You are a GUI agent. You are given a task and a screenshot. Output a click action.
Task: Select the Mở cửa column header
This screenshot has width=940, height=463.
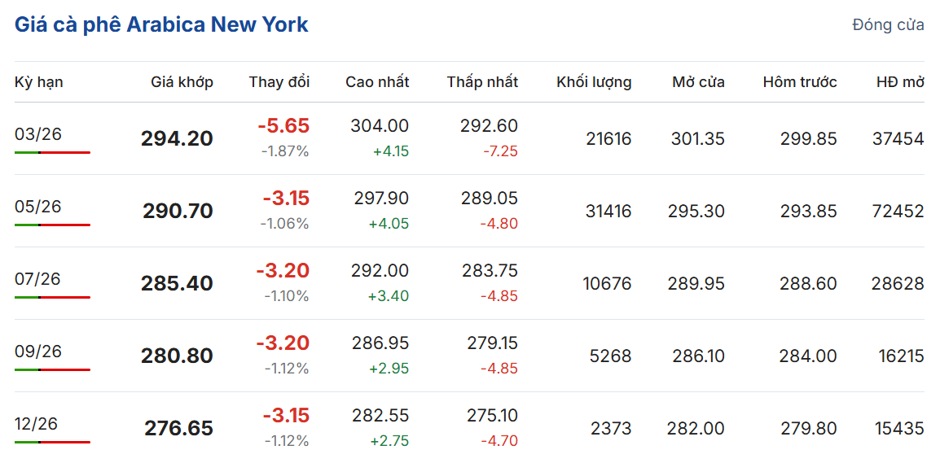(x=698, y=82)
